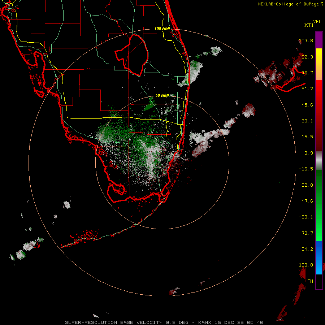Viewport: 325px width, 325px height.
Task: Click the -32.0 velocity scale value
Action: (x=306, y=185)
